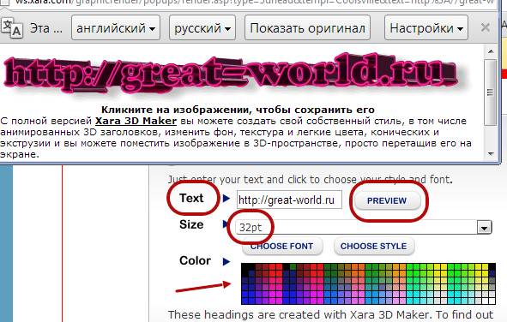Click the 3D great-world.ru heading image to save it
This screenshot has height=322, width=507.
point(231,75)
